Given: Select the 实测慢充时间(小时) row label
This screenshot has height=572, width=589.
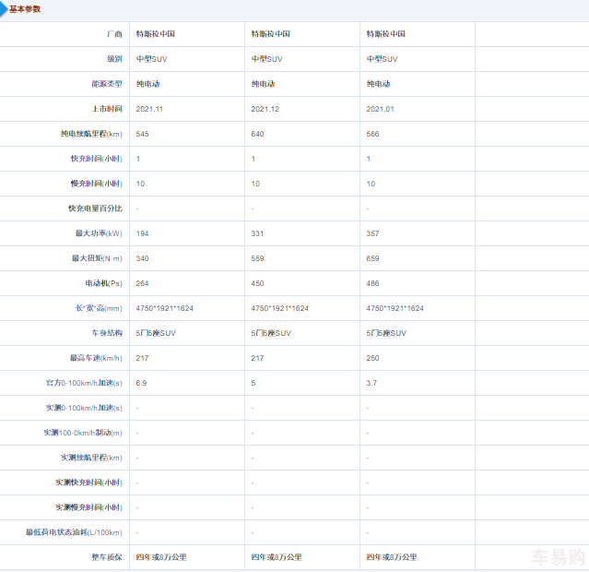Looking at the screenshot, I should 89,507.
